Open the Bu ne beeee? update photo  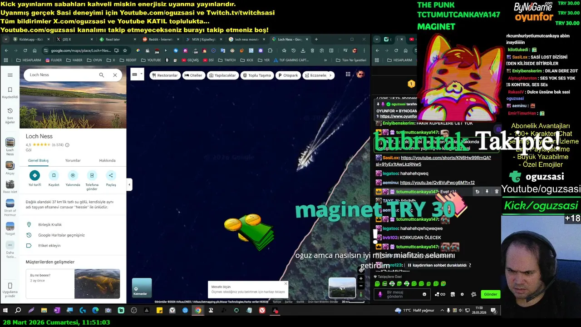97,284
